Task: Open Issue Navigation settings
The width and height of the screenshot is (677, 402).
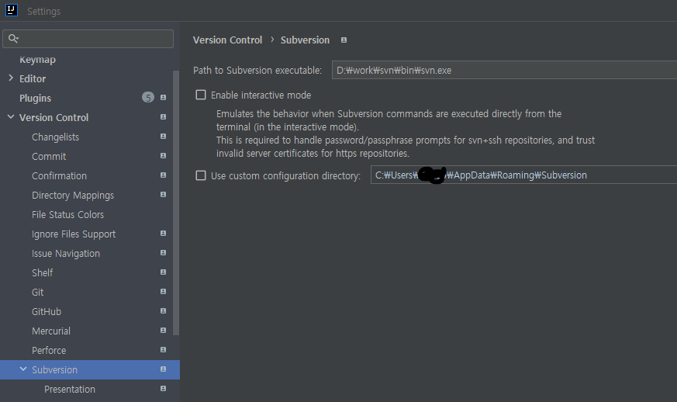Action: [66, 254]
